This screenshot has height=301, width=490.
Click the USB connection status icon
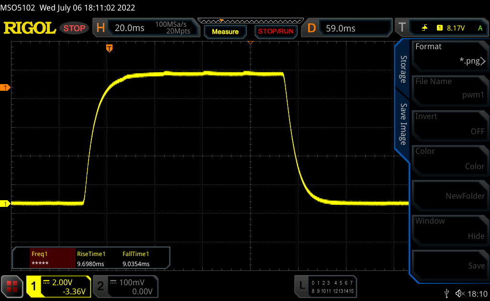pos(446,293)
